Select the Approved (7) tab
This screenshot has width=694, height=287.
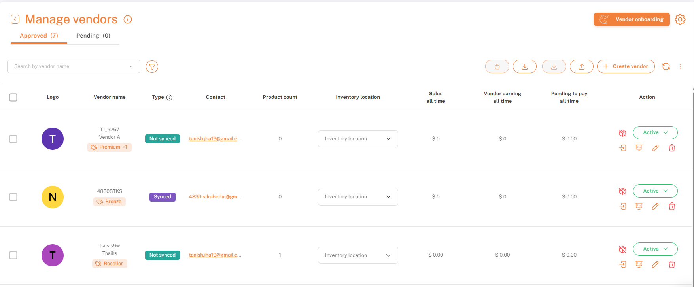tap(39, 36)
